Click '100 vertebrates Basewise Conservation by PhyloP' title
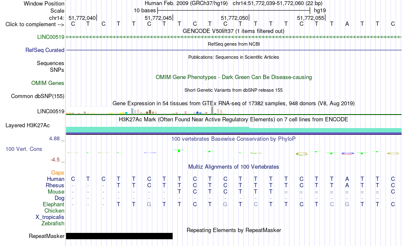Screen dimensions: 402x246 [x=234, y=139]
